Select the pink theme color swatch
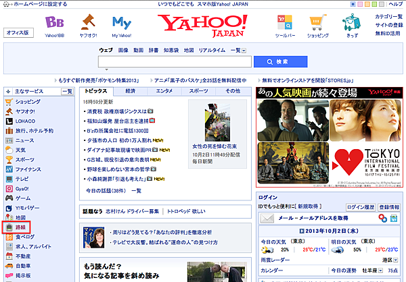Viewport: 406px width, 282px height. 360,4
